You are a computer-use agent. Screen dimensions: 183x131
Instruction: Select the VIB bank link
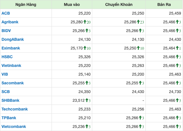4,74
